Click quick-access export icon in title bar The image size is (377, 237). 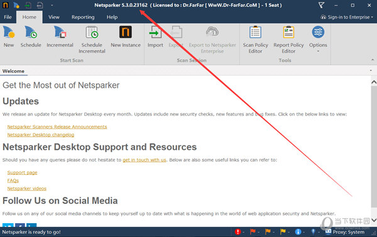pos(40,5)
